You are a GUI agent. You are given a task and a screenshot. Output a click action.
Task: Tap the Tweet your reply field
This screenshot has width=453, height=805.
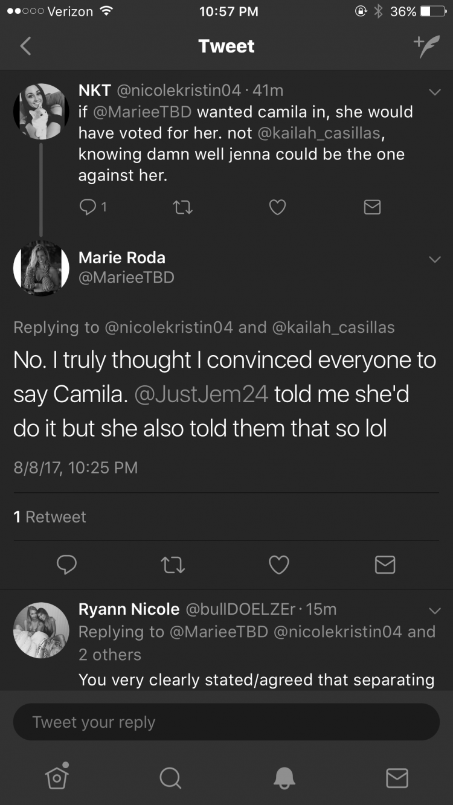click(226, 722)
